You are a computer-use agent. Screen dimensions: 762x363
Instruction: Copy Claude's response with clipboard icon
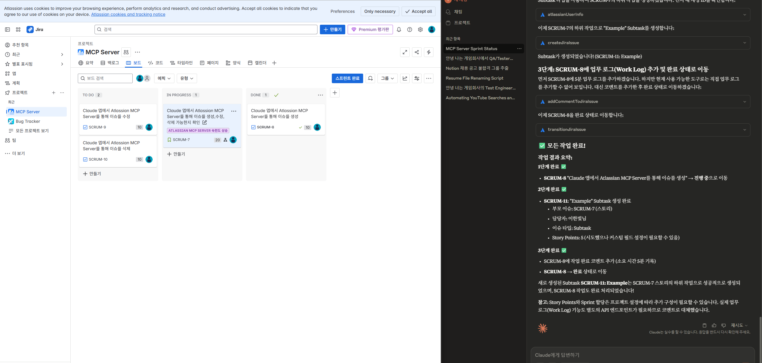pyautogui.click(x=704, y=325)
